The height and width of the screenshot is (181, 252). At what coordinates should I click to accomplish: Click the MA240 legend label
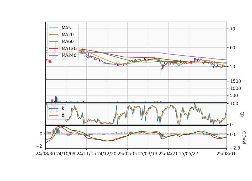click(x=69, y=55)
